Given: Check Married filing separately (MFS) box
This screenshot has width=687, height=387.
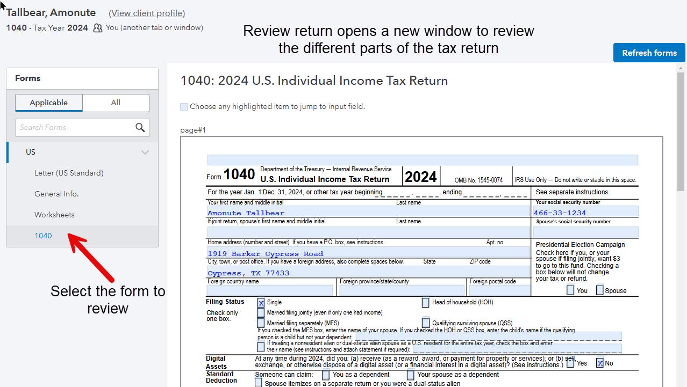Looking at the screenshot, I should (261, 323).
